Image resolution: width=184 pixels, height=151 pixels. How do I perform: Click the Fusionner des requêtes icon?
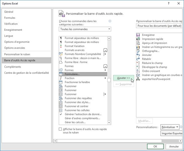(61, 98)
